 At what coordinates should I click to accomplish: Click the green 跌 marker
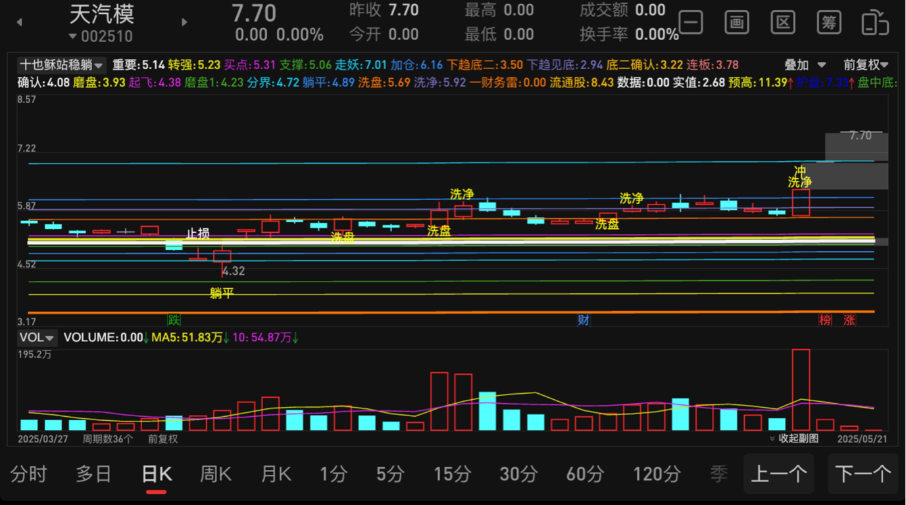click(x=174, y=320)
